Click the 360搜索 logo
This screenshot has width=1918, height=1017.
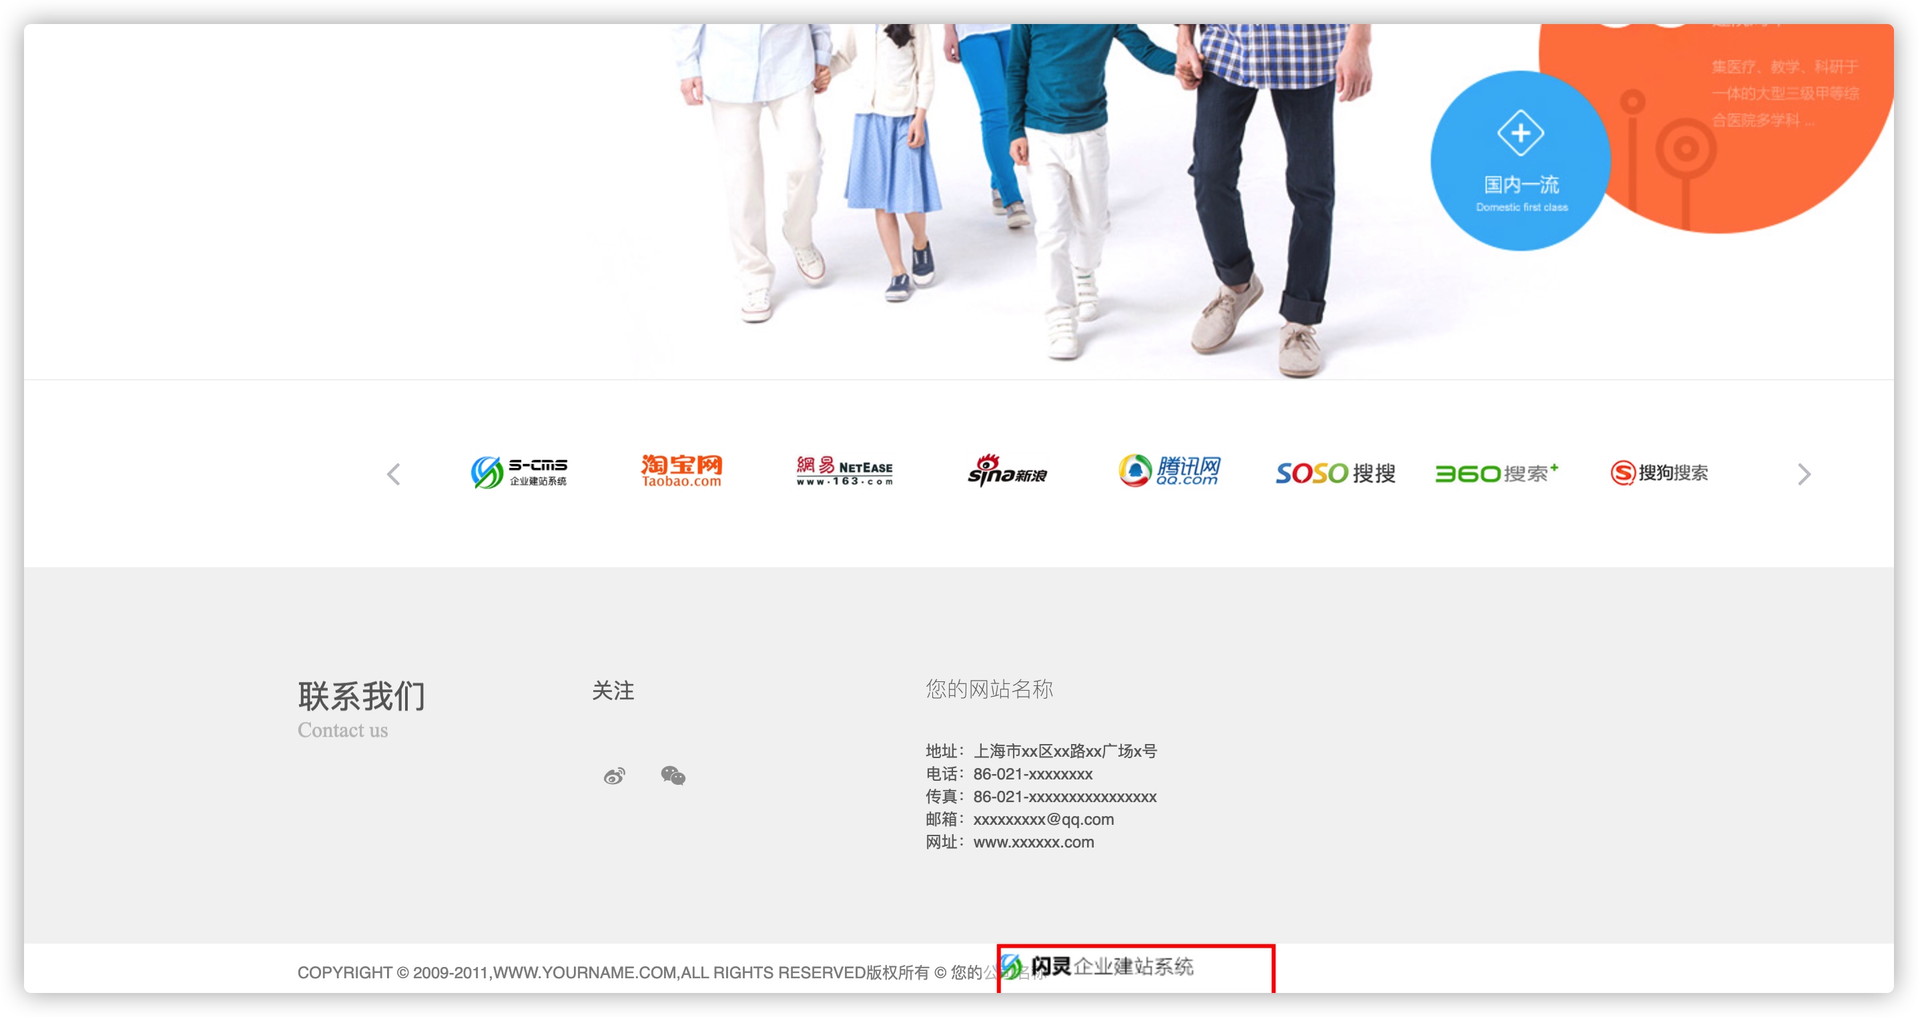pyautogui.click(x=1496, y=472)
